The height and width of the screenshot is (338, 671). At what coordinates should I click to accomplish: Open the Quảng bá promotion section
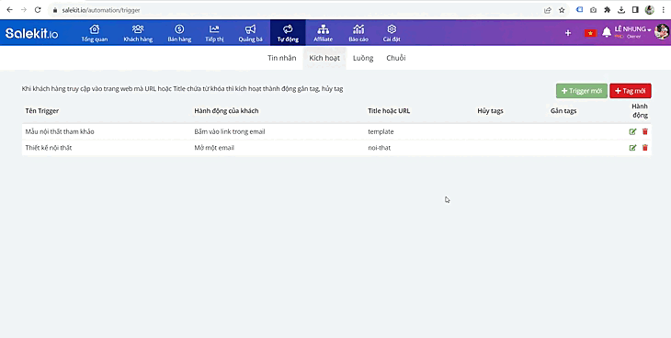250,33
